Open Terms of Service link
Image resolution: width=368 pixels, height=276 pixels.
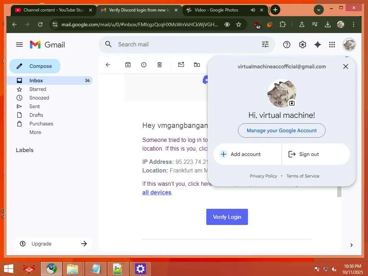click(303, 176)
